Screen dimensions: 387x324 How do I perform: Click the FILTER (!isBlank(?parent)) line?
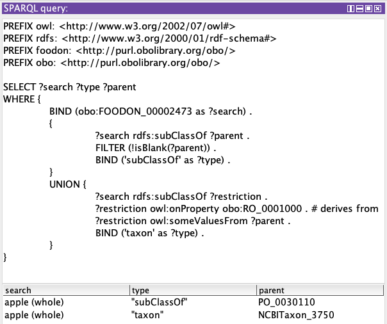pyautogui.click(x=156, y=148)
